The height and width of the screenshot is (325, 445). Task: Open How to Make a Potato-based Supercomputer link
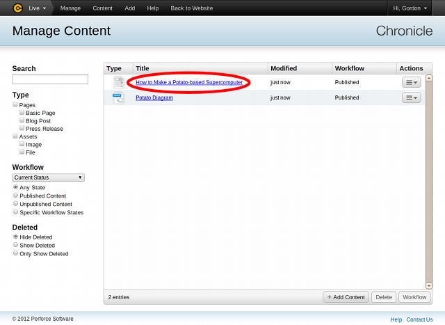pos(189,82)
